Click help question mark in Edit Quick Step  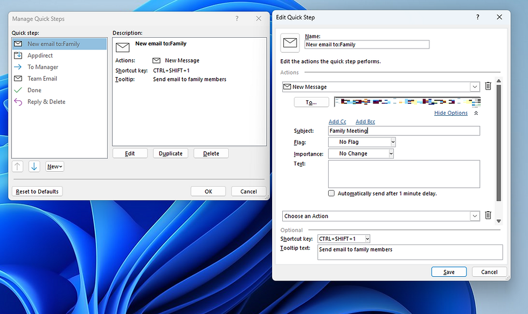point(477,17)
